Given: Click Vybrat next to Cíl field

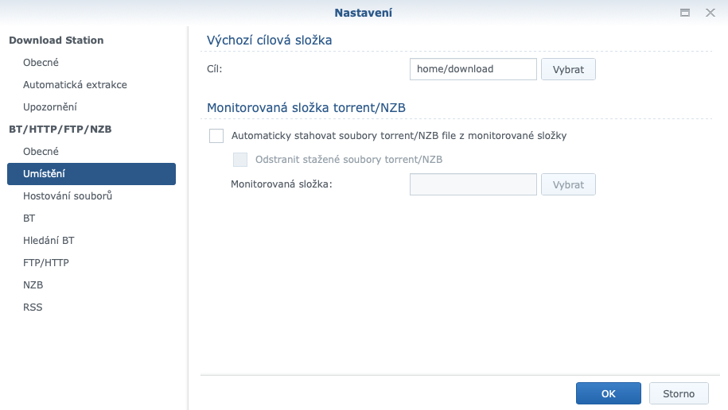Looking at the screenshot, I should tap(568, 70).
